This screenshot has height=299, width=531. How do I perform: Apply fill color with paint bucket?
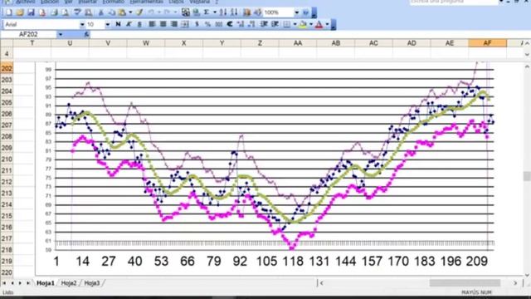[x=303, y=24]
